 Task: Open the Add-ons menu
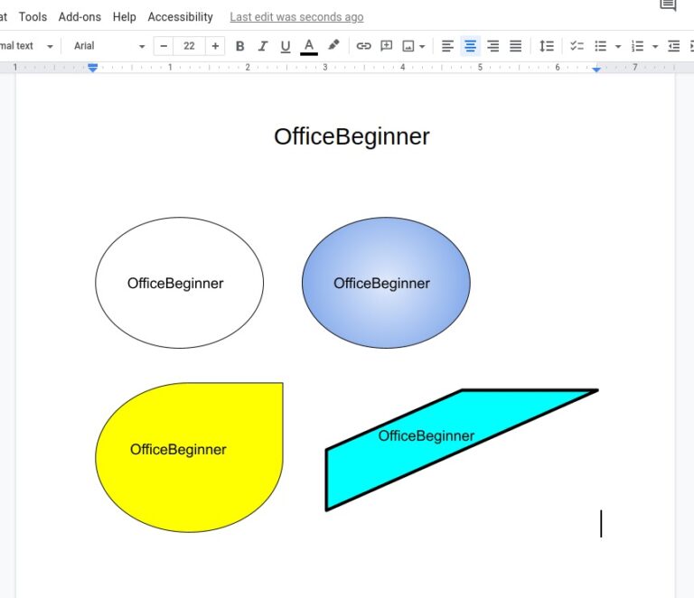coord(80,17)
